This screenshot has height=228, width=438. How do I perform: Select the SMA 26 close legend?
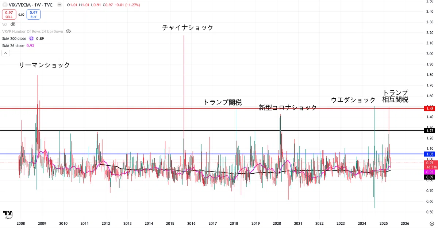click(13, 46)
